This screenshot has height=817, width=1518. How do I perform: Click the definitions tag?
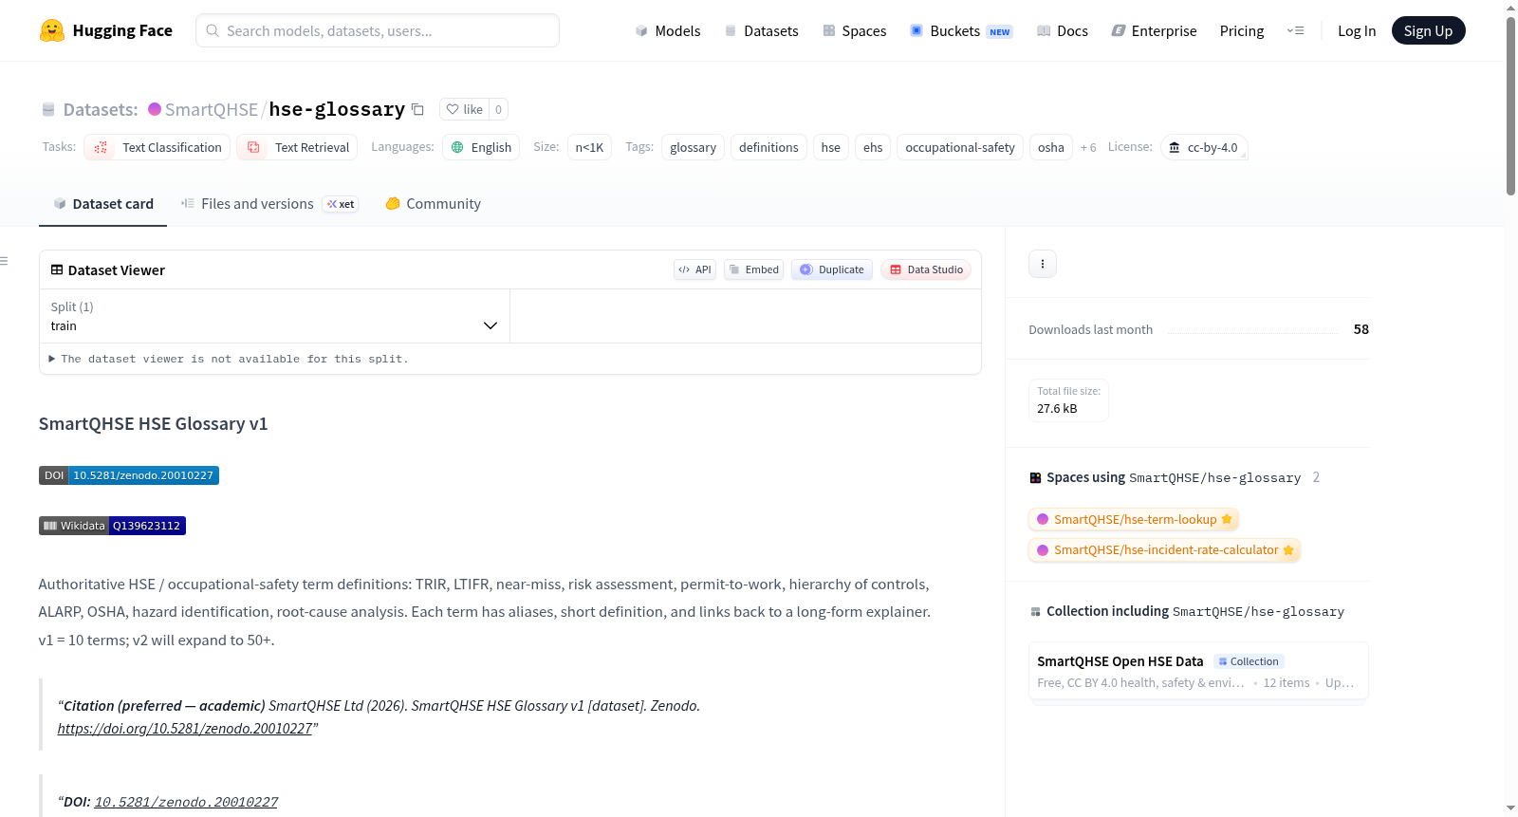coord(768,147)
